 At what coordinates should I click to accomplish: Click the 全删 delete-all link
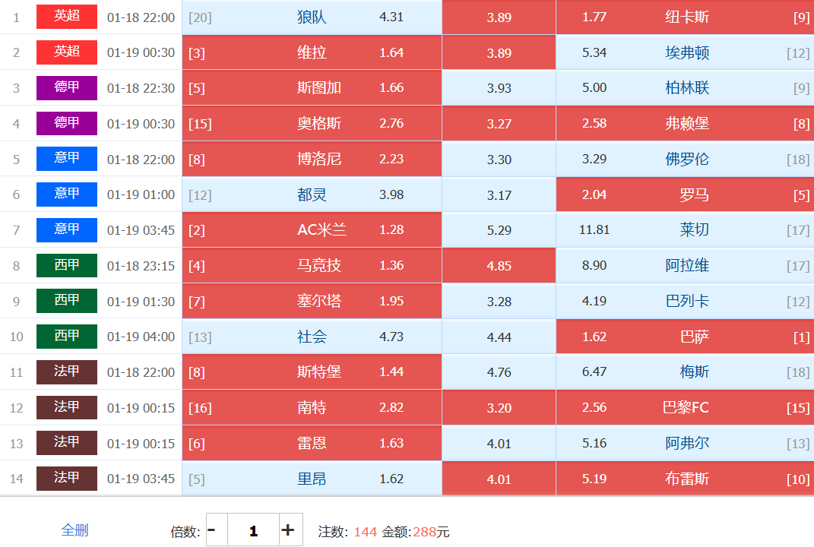[x=74, y=530]
